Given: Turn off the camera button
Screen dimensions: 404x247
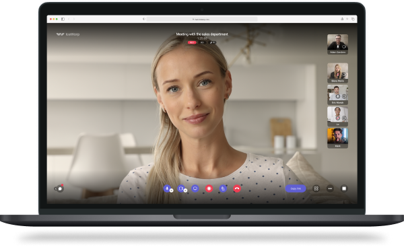Looking at the screenshot, I should click(181, 188).
